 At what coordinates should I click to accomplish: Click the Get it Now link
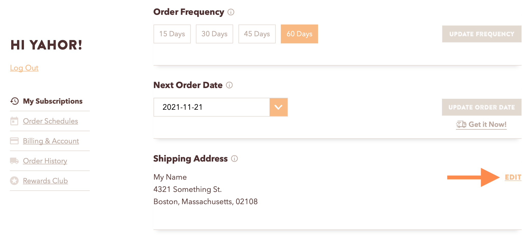[488, 124]
